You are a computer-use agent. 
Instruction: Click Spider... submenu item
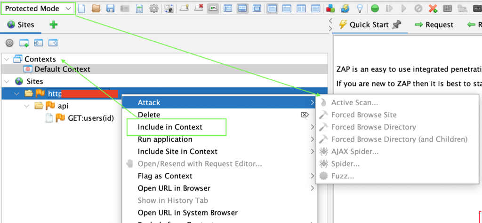(397, 164)
